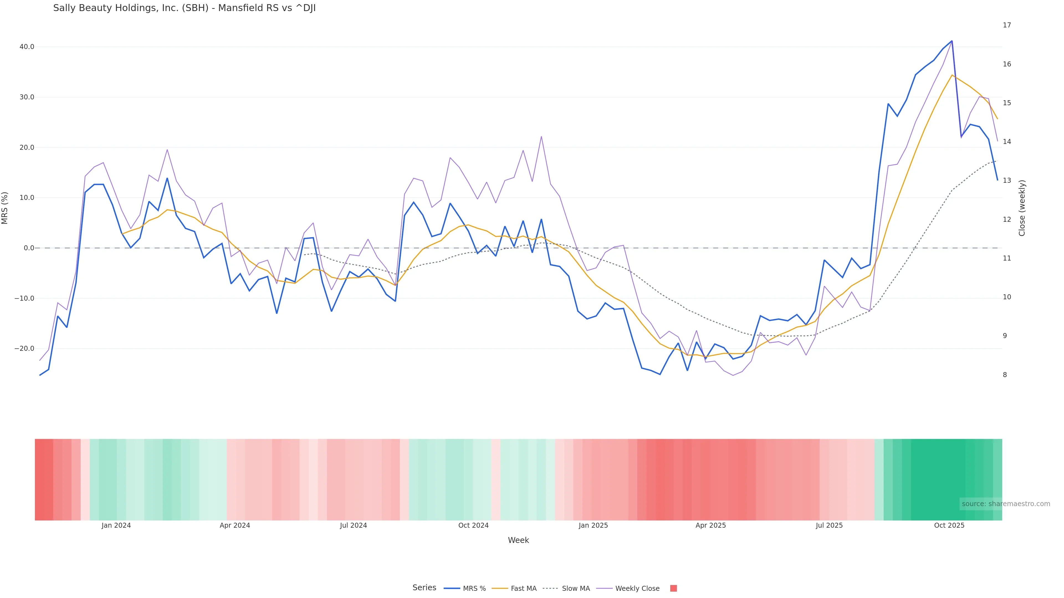This screenshot has width=1064, height=598.
Task: Select the Jan 2024 x-axis tick label
Action: tap(116, 526)
